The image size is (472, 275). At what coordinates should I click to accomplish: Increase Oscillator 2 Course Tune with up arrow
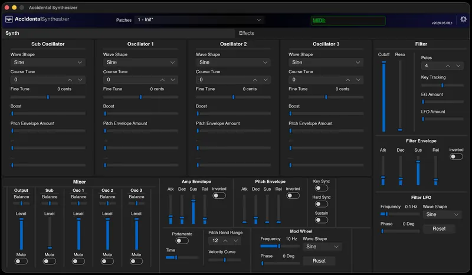tap(255, 80)
